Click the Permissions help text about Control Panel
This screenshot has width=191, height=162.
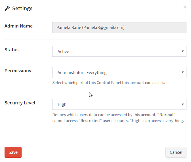click(109, 83)
